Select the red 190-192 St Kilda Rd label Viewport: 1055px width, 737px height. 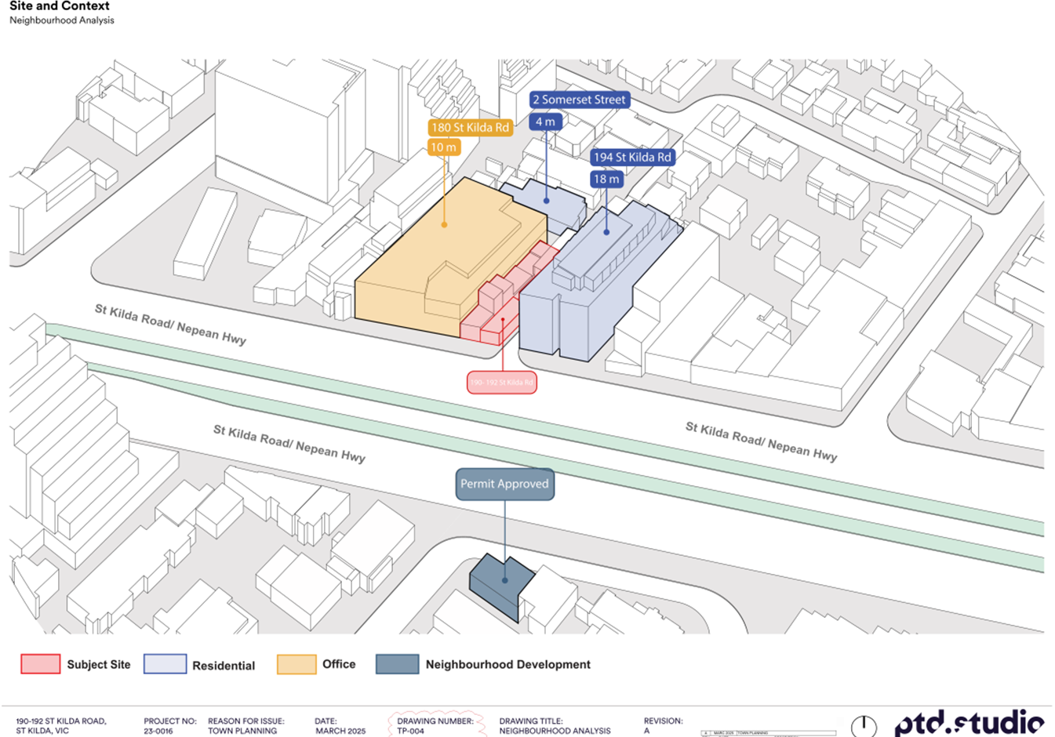pyautogui.click(x=501, y=383)
